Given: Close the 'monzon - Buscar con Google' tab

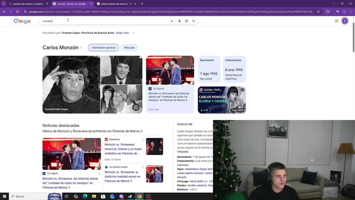Looking at the screenshot, I should (91, 4).
